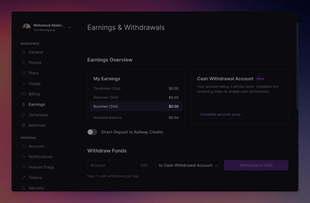Click the Plans icon in sidebar

(23, 73)
